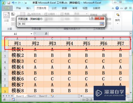
Task: Switch to the 审阅 tab
Action: click(75, 8)
